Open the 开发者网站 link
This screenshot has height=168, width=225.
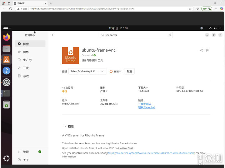(x=144, y=104)
